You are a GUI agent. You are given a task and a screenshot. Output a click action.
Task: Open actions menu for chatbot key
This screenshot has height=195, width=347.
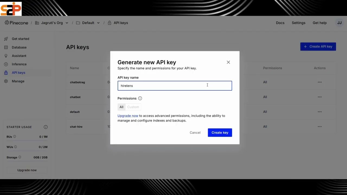[320, 97]
